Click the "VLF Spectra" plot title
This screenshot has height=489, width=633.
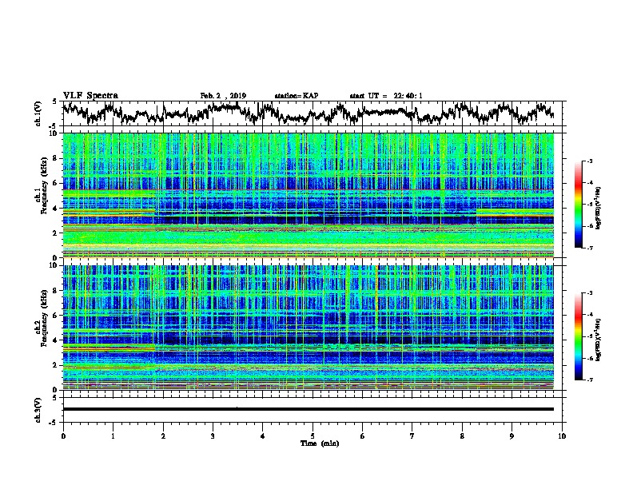pos(90,95)
